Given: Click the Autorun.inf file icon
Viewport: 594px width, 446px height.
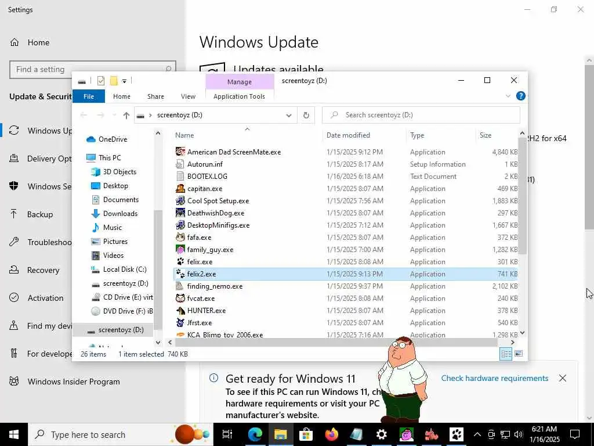Looking at the screenshot, I should 180,164.
